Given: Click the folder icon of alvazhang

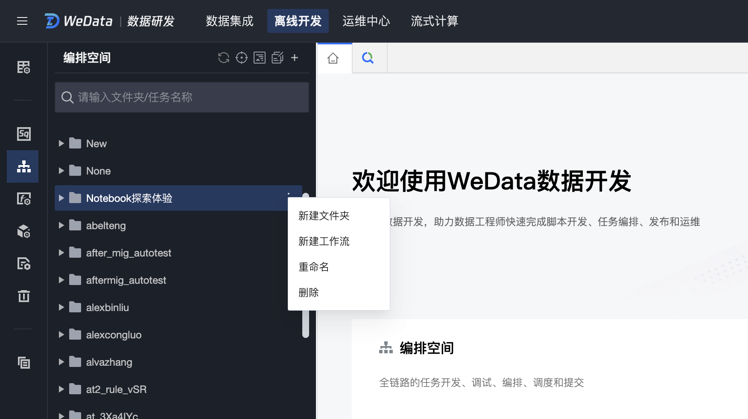Looking at the screenshot, I should [75, 362].
